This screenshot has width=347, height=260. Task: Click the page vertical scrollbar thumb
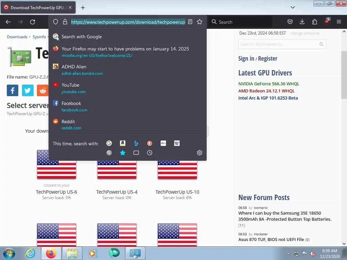pos(344,75)
